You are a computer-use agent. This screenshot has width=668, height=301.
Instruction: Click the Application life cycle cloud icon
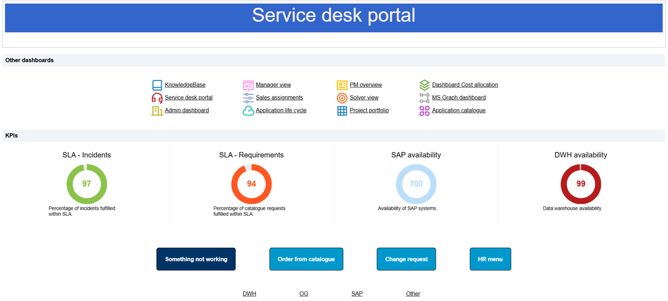point(248,111)
